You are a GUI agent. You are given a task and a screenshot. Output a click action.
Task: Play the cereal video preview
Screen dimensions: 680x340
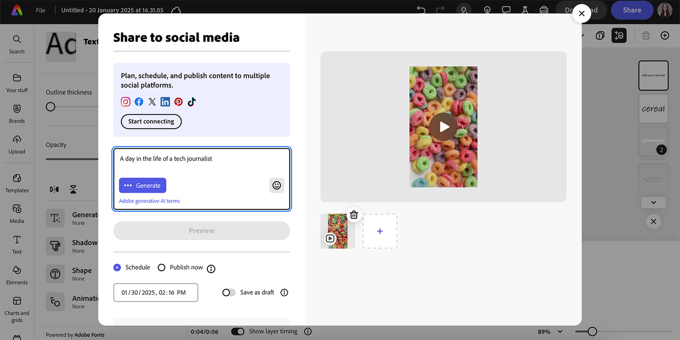tap(443, 127)
